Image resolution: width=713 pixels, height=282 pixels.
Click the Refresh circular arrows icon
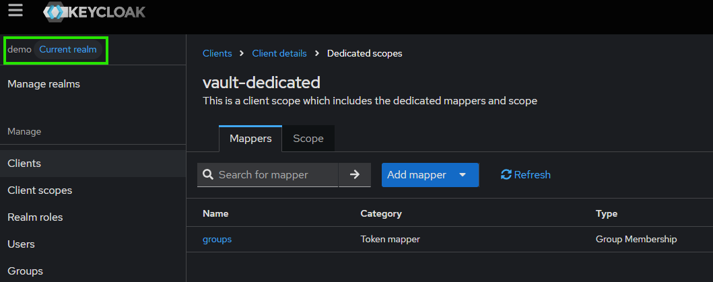506,175
